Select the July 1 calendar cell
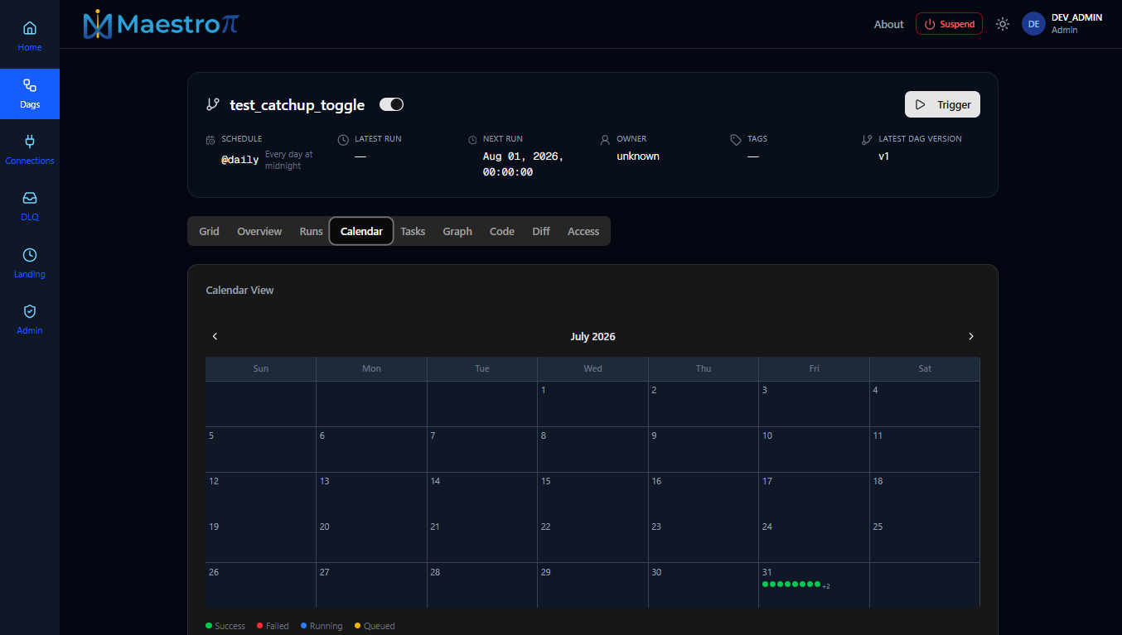Viewport: 1122px width, 635px height. point(592,404)
